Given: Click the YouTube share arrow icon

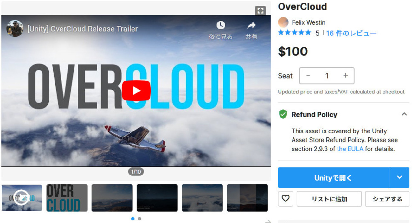Looking at the screenshot, I should 251,25.
